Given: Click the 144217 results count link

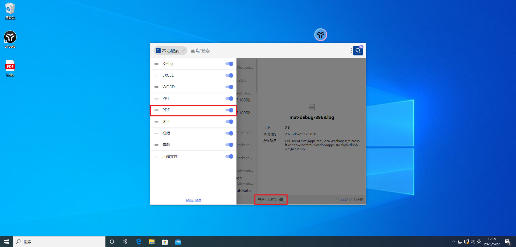Looking at the screenshot, I should click(346, 200).
